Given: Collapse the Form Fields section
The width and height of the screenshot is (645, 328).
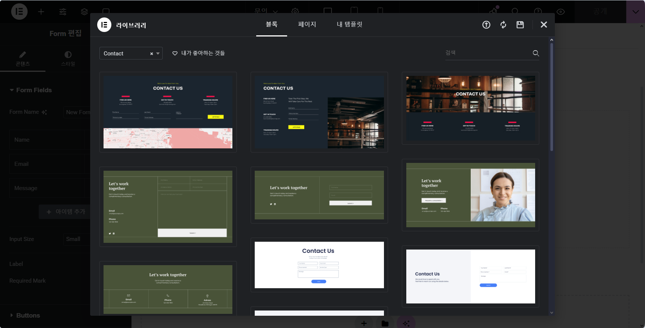Looking at the screenshot, I should click(31, 90).
